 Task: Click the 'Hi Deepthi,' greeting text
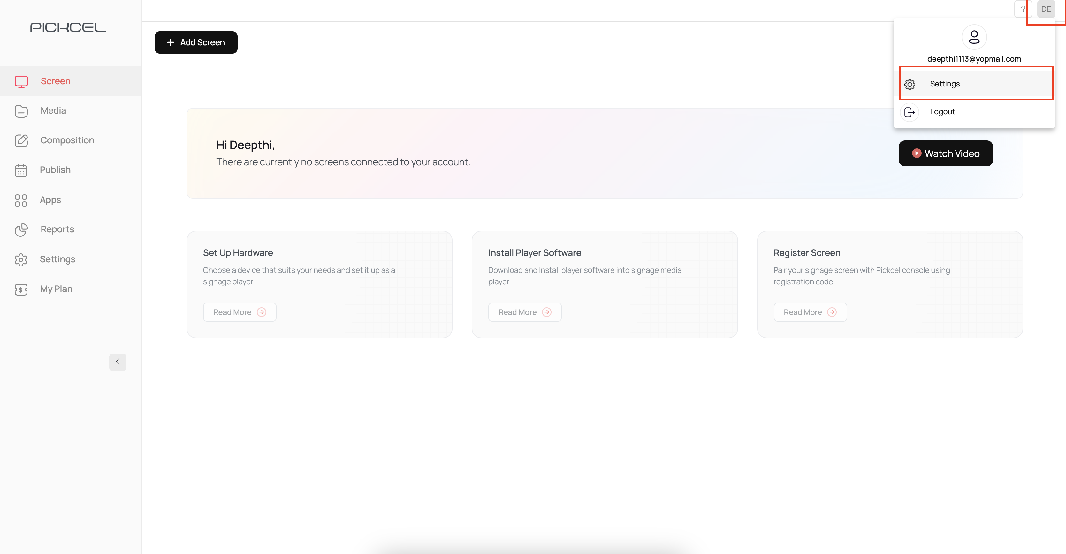click(x=245, y=145)
